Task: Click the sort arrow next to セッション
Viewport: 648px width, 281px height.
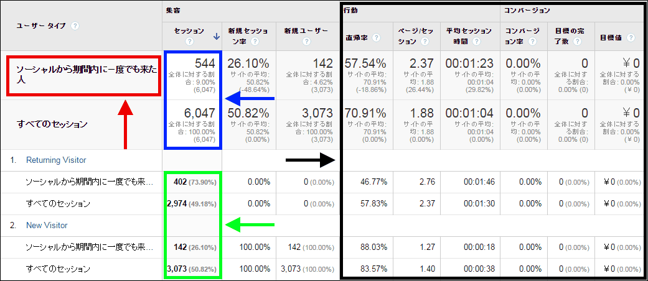Action: pyautogui.click(x=216, y=37)
